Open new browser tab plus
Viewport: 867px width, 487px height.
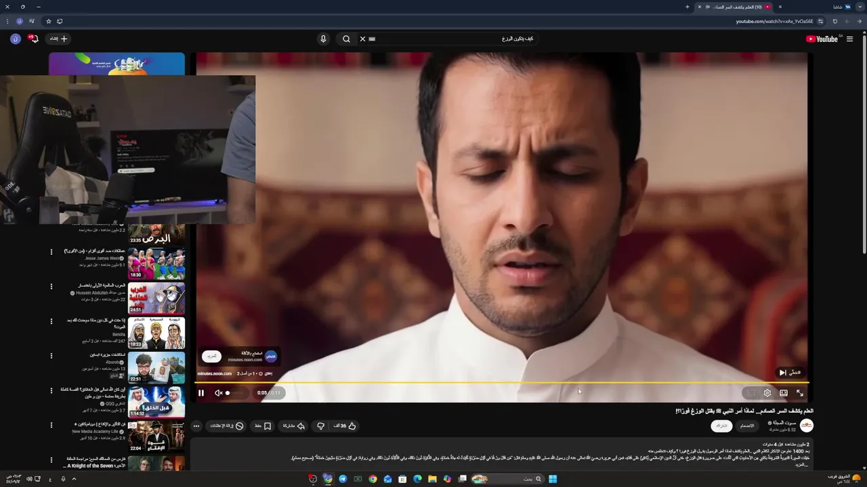tap(687, 7)
